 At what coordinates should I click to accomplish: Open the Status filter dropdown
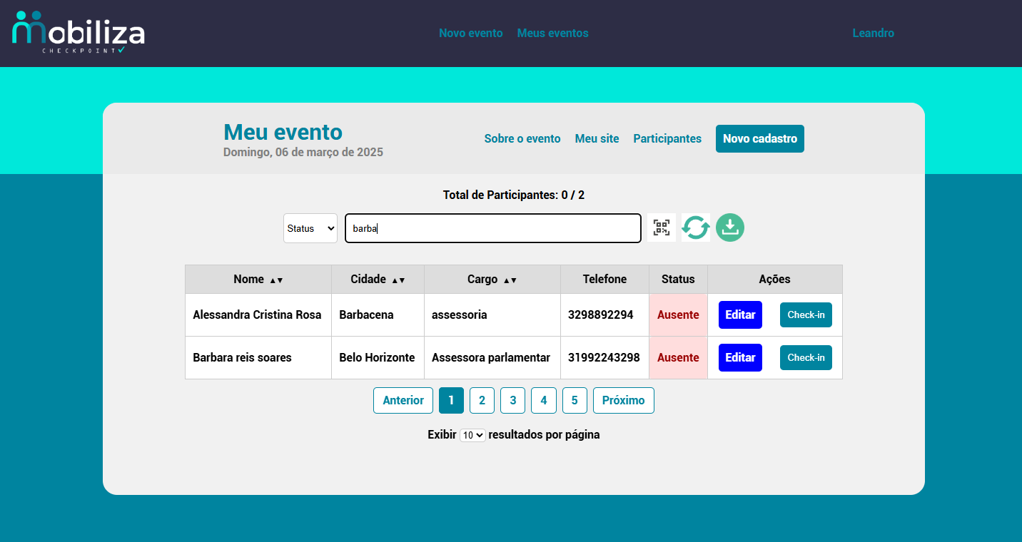[310, 228]
